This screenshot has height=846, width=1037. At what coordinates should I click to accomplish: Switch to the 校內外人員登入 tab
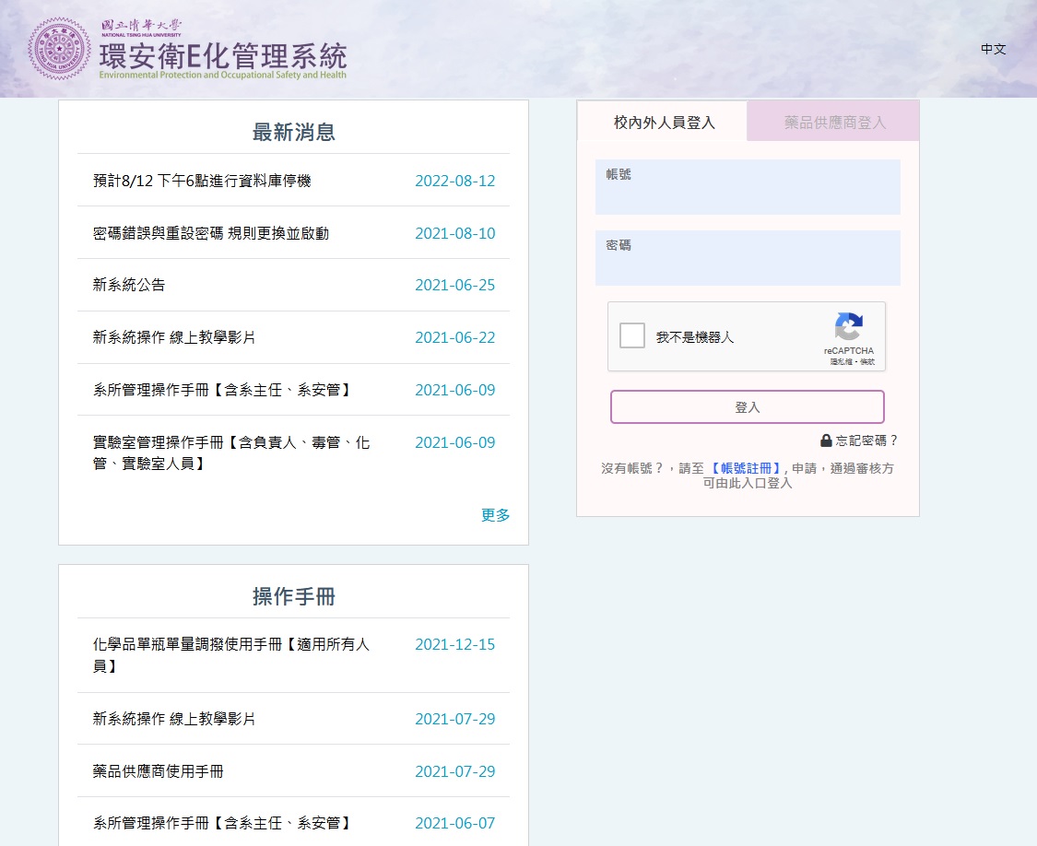pos(664,123)
